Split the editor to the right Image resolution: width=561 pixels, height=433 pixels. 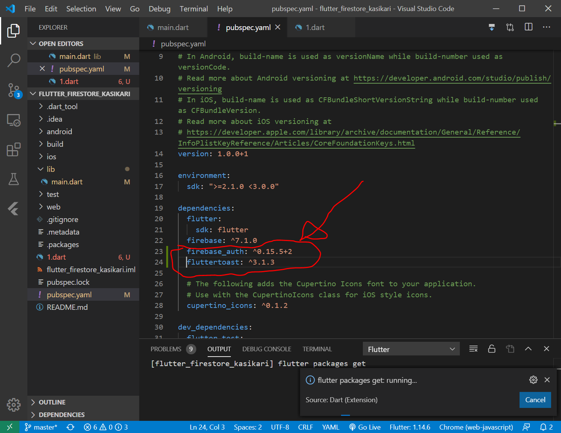pyautogui.click(x=529, y=27)
